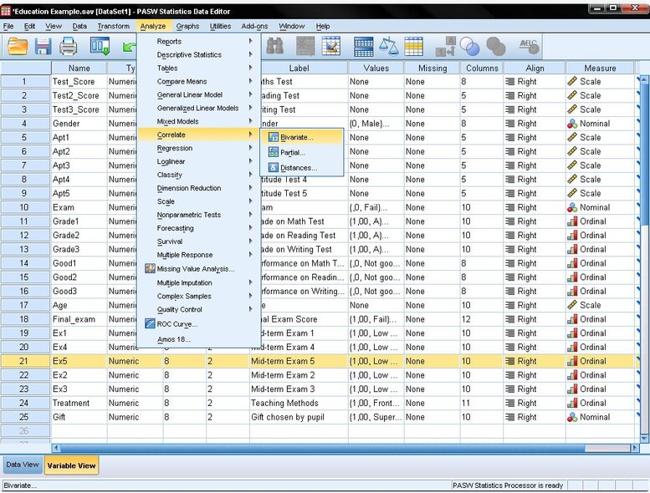Click the green Undo arrow icon
Viewport: 650px width, 493px height.
(129, 47)
